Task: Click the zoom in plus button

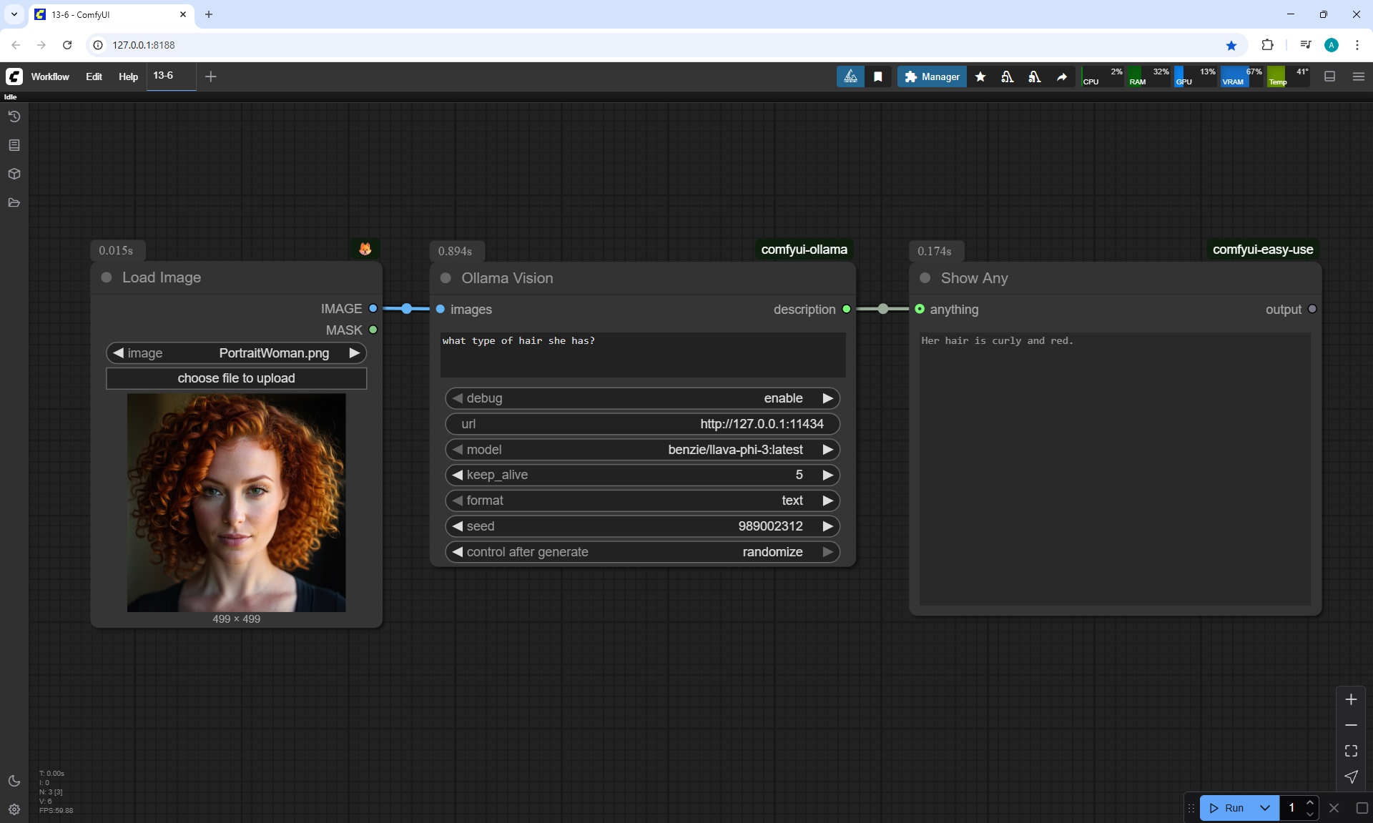Action: click(1351, 699)
